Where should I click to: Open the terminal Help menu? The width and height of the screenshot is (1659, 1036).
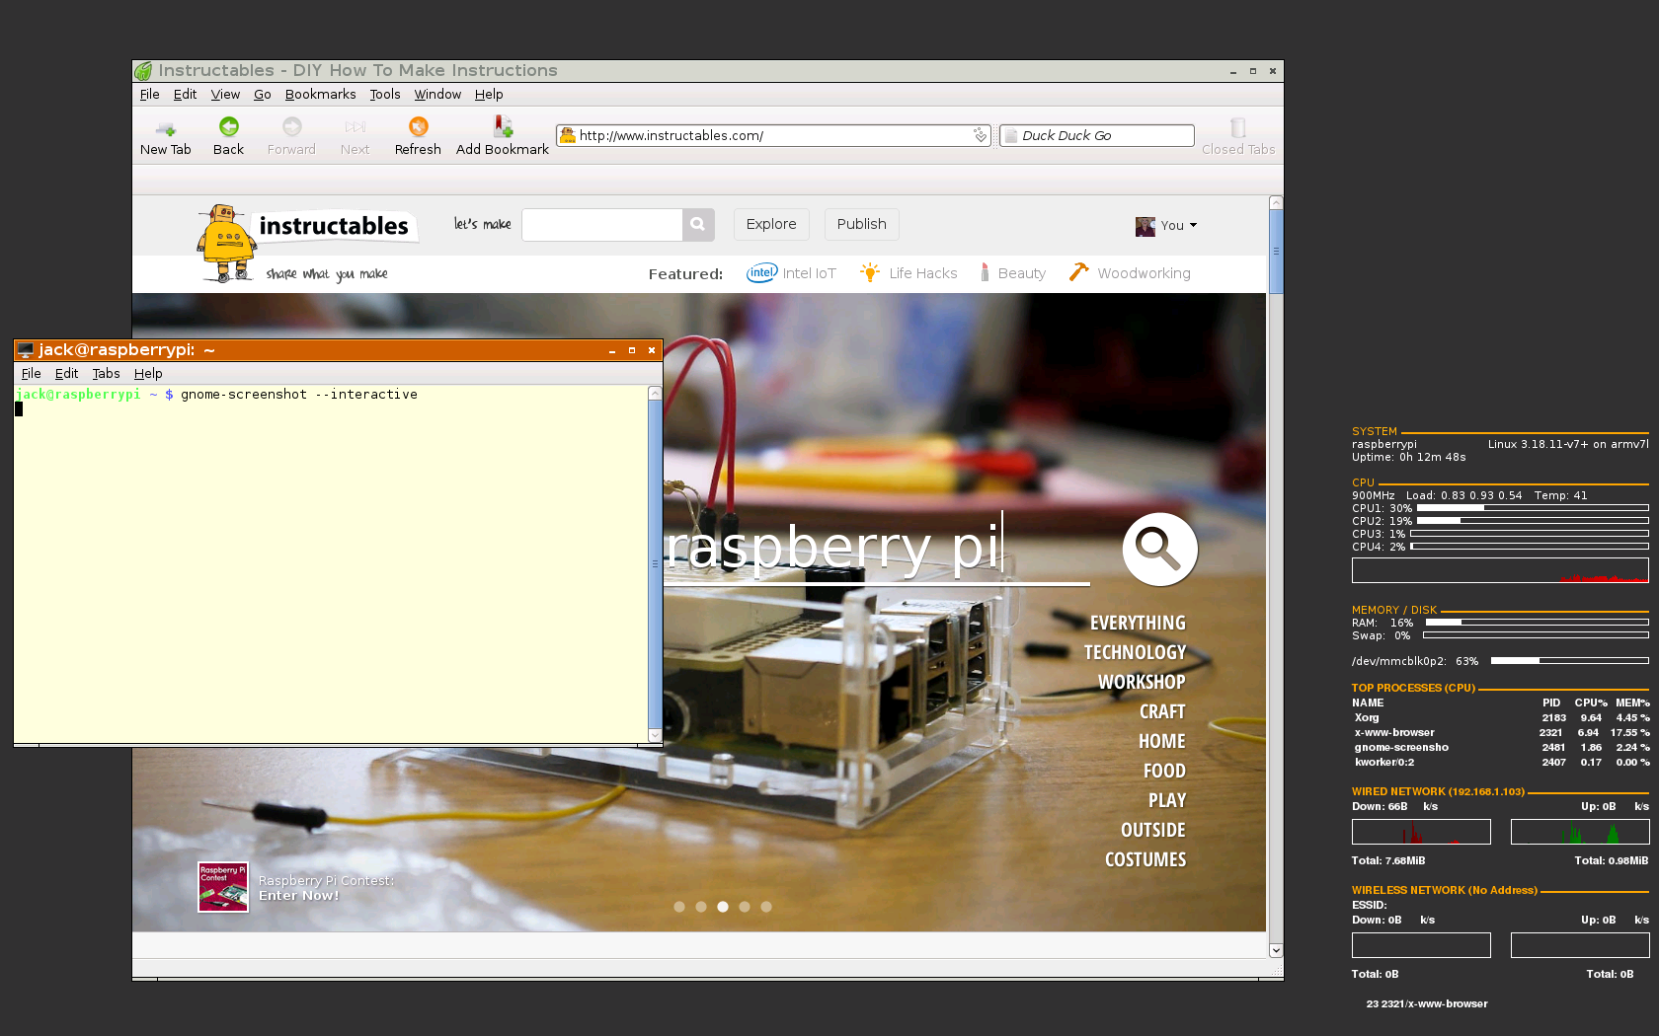tap(148, 374)
